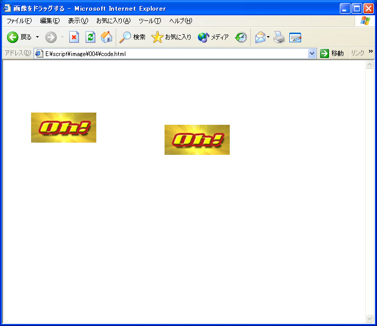Open the お気に入り(A) menu
The height and width of the screenshot is (326, 377).
pos(113,21)
